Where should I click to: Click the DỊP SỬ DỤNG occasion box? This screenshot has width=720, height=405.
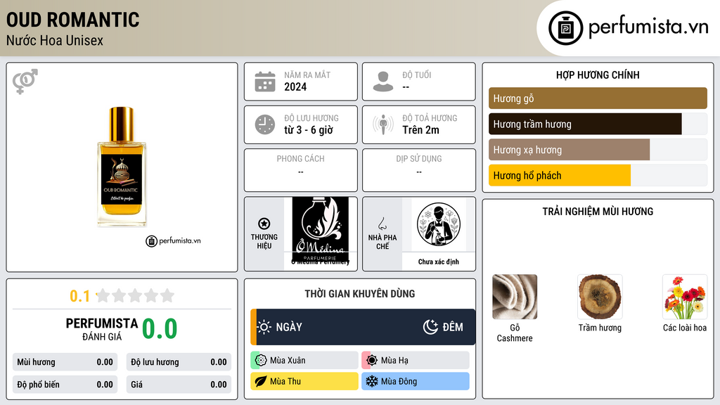pos(419,170)
